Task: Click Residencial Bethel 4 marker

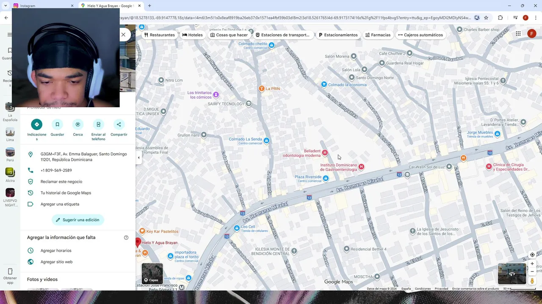Action: click(x=347, y=249)
